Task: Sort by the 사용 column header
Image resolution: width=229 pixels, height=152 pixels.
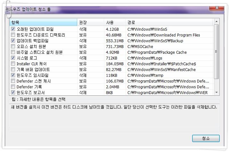Action: (115, 22)
